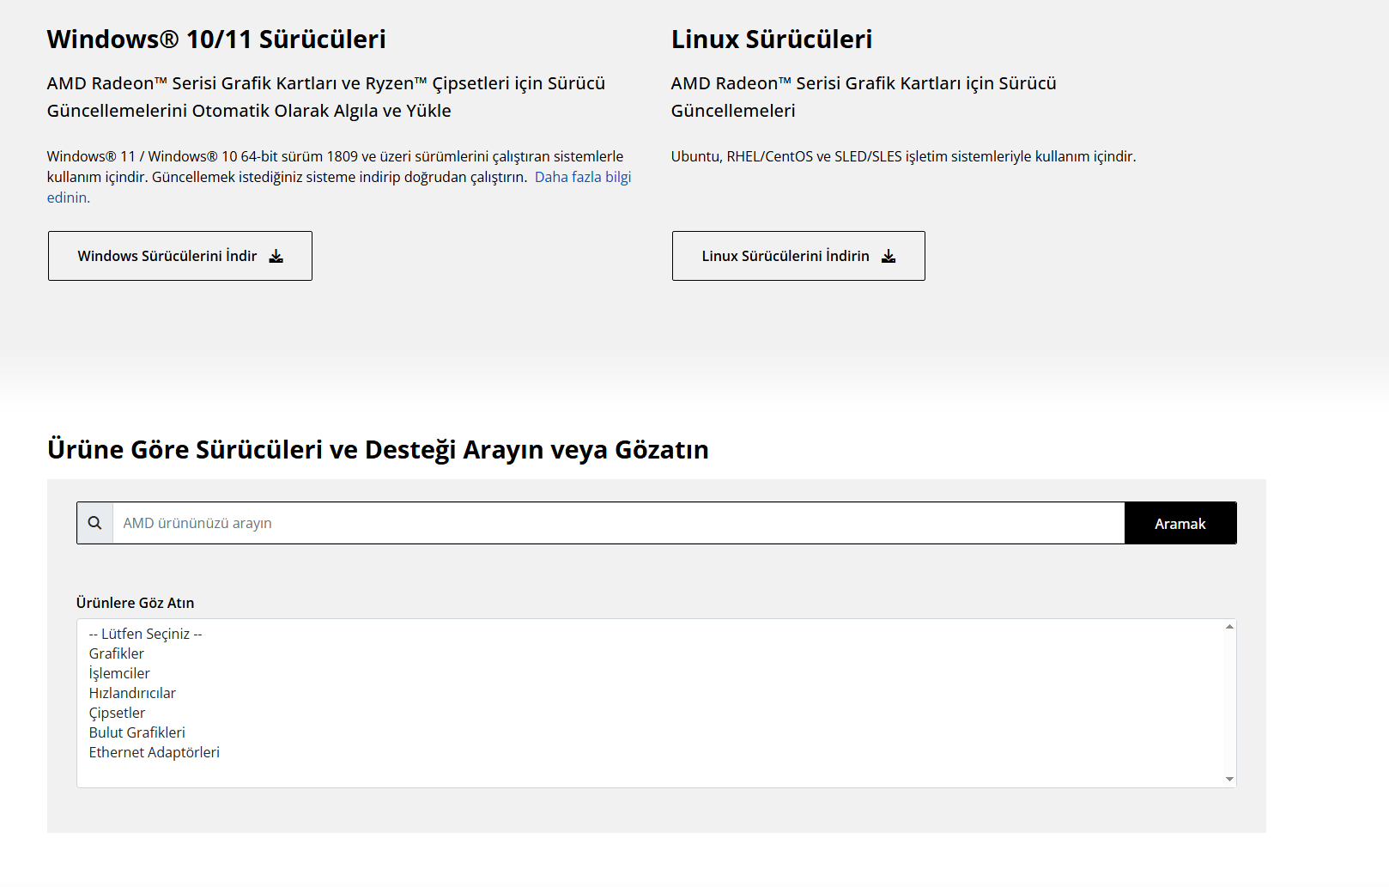
Task: Click the download icon on Linux drivers button
Action: [889, 256]
